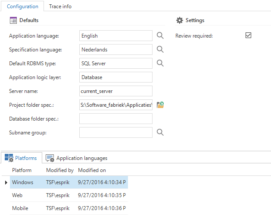The image size is (271, 223).
Task: Click the Platform column header
Action: [22, 170]
